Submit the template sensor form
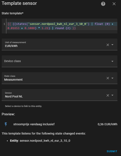 coord(112,151)
